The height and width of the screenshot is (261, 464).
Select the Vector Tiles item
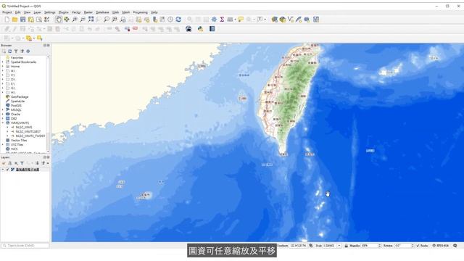[19, 140]
